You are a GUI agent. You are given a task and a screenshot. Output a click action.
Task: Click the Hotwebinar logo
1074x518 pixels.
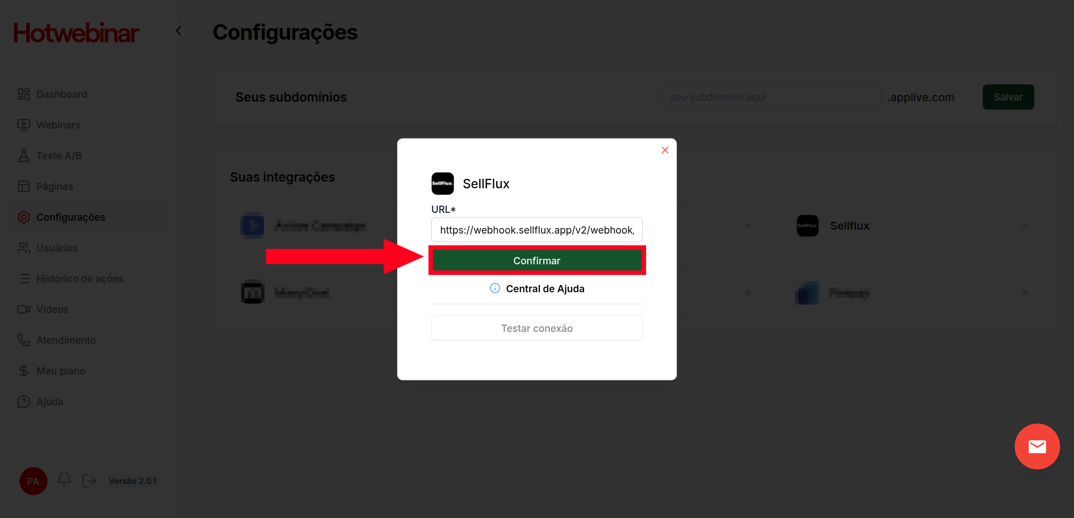76,33
